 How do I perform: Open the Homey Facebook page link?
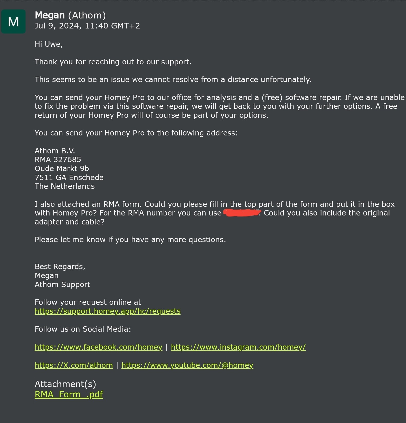(98, 347)
